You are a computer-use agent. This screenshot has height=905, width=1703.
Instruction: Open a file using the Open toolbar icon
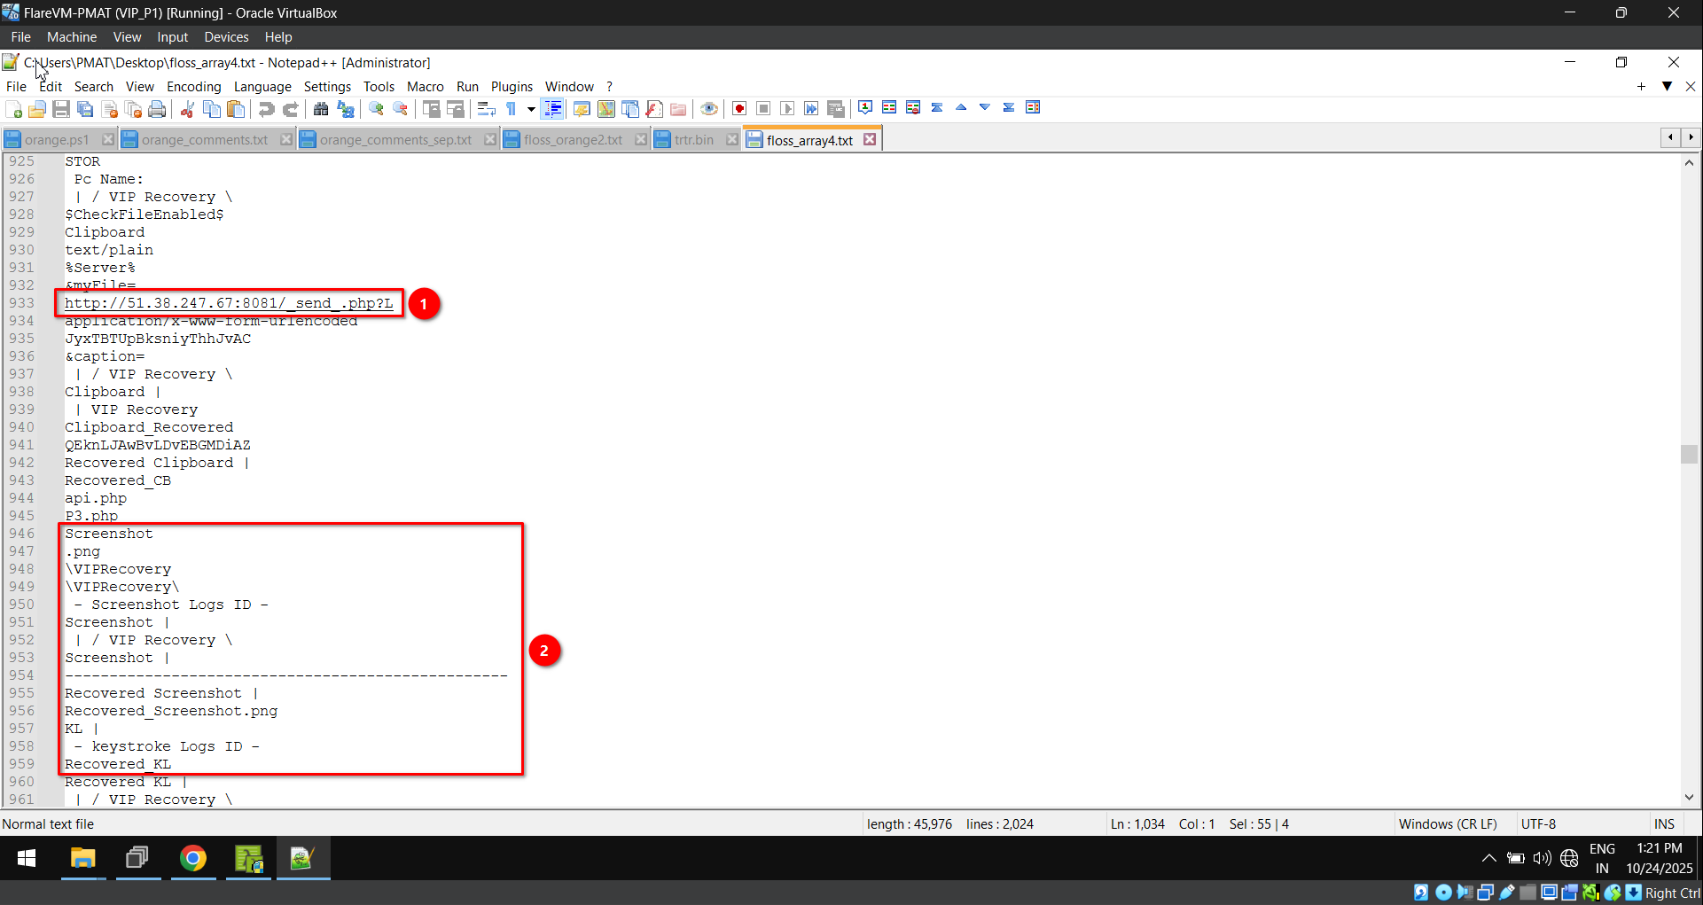coord(37,108)
